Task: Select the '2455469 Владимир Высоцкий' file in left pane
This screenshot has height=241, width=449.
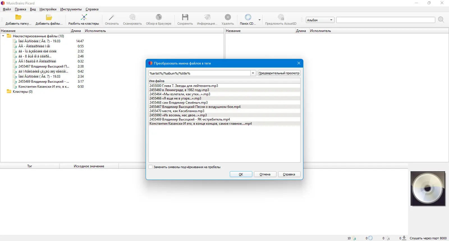Action: click(44, 82)
